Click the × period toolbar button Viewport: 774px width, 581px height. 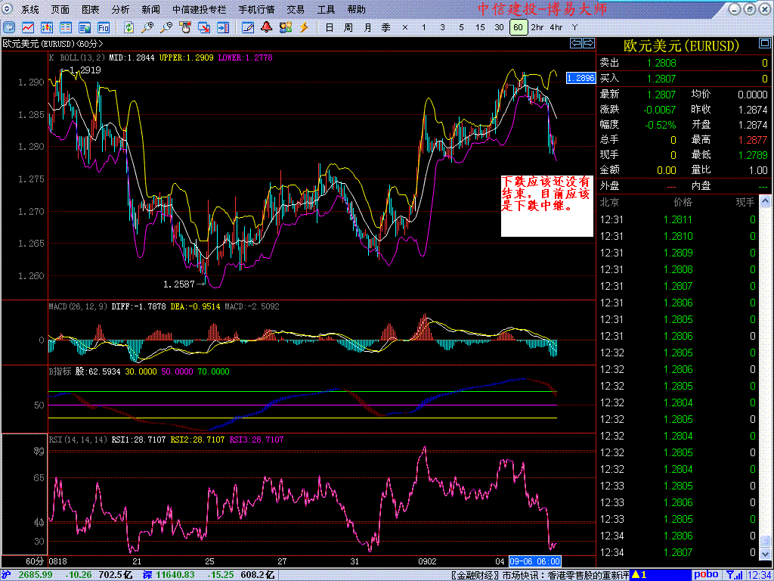click(x=405, y=28)
